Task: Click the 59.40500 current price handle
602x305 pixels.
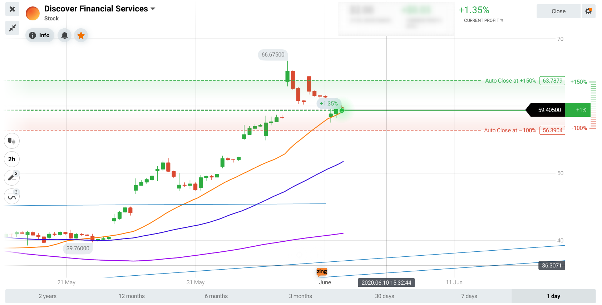Action: [x=547, y=110]
